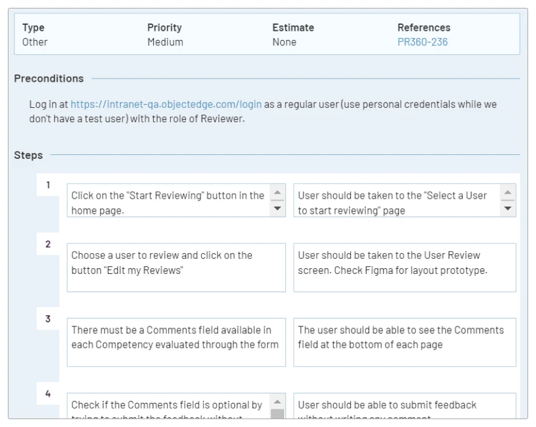Open the intranet-qa.objectedge.com login link

coord(166,104)
